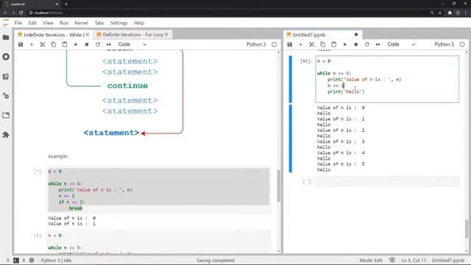Open the Run menu
The width and height of the screenshot is (471, 265).
click(64, 23)
